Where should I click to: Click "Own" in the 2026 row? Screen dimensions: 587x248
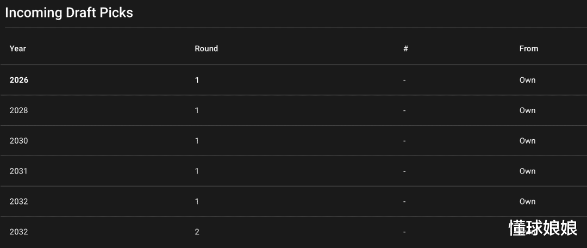[527, 80]
